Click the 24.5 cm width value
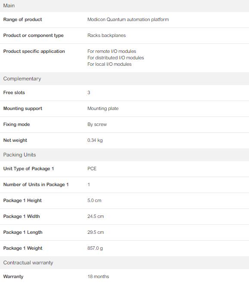This screenshot has height=285, width=249. point(95,216)
